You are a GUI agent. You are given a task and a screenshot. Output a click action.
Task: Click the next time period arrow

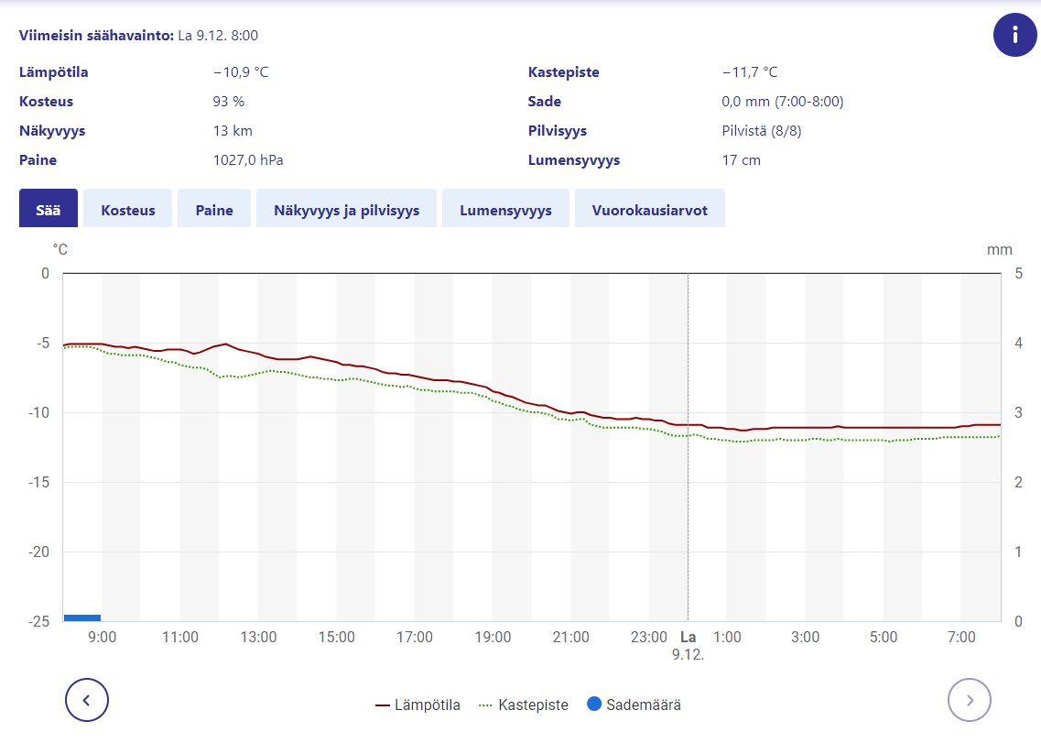click(970, 701)
